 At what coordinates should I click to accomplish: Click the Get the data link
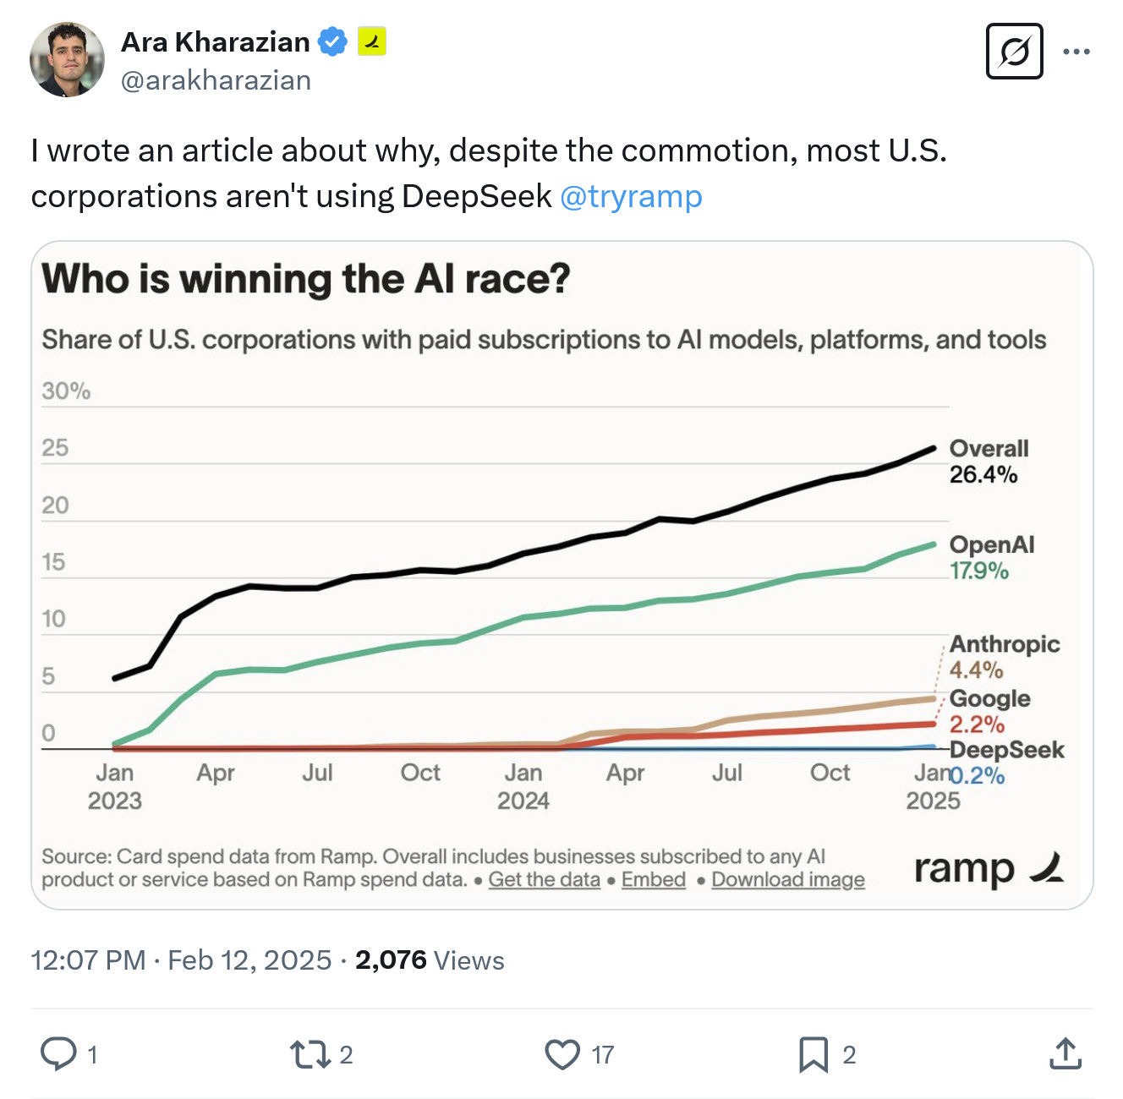[x=544, y=880]
